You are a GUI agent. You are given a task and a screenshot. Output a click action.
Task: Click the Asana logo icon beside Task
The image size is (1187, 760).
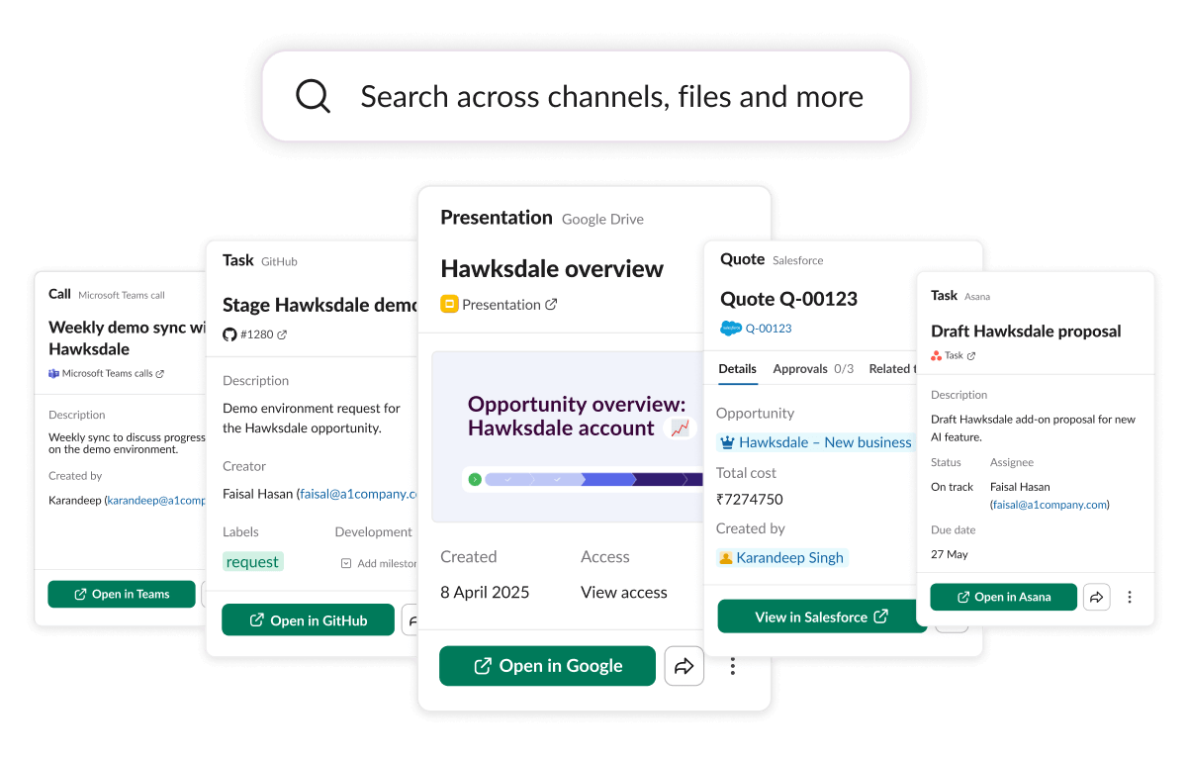coord(937,355)
